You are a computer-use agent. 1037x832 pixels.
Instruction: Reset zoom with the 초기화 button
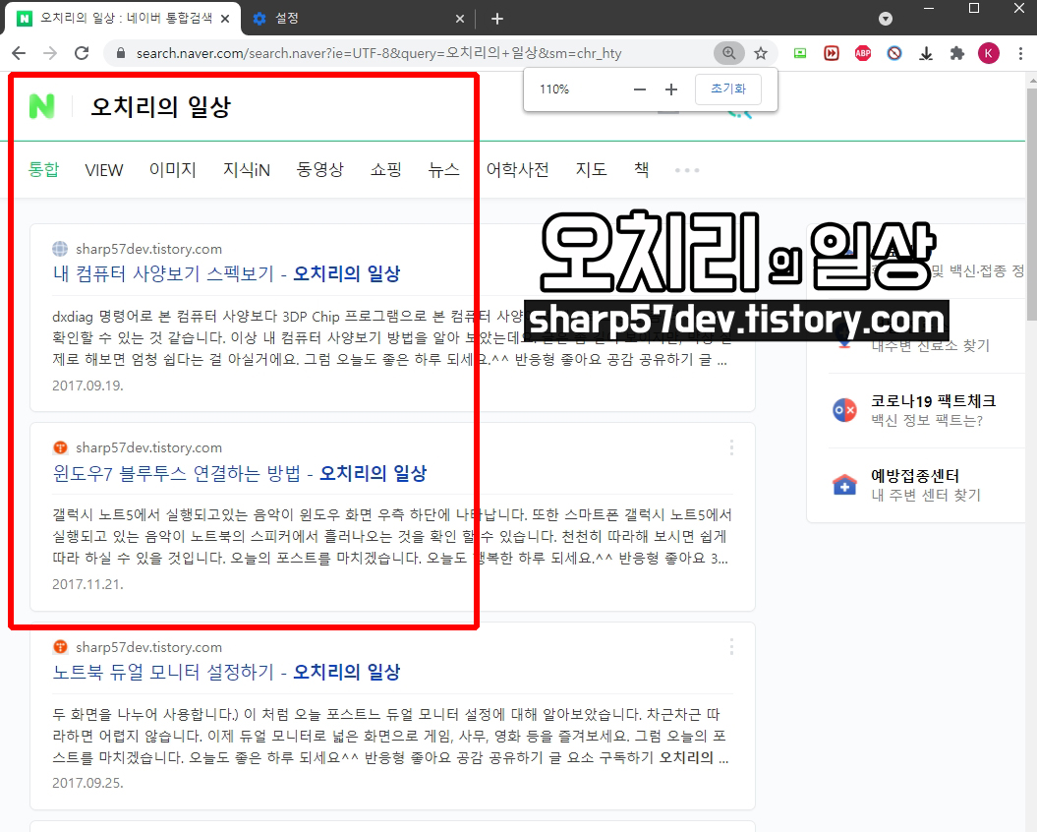point(728,89)
